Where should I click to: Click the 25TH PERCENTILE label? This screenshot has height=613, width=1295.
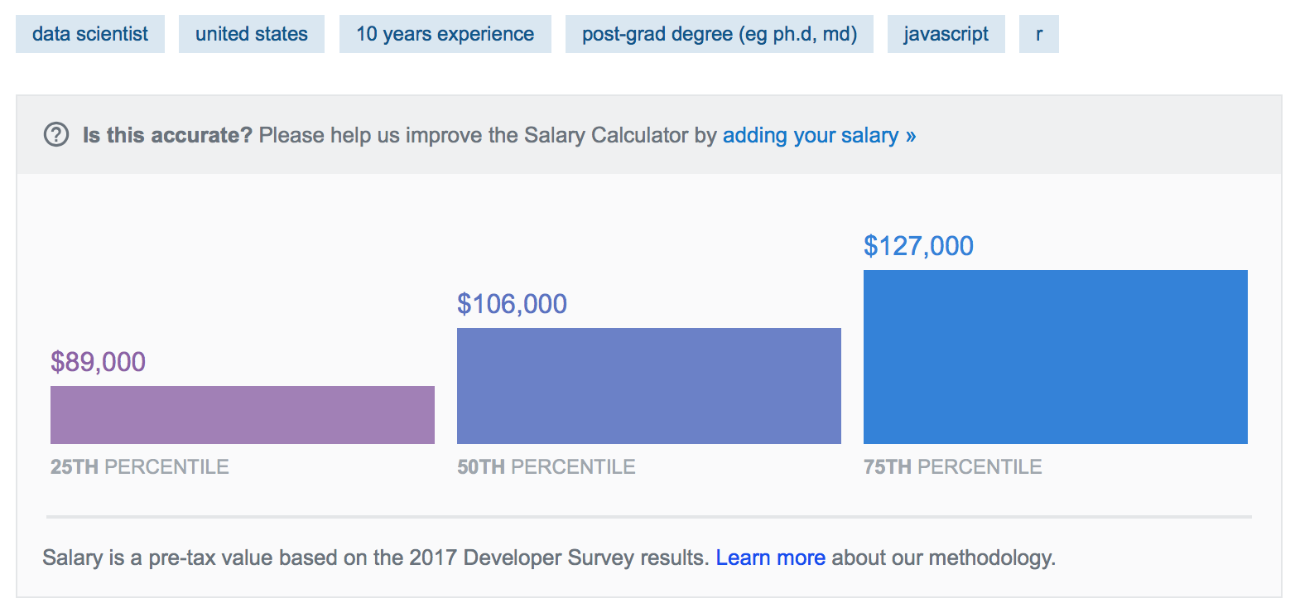140,467
